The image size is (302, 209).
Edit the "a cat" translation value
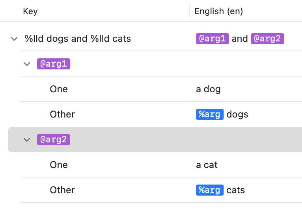tap(207, 165)
